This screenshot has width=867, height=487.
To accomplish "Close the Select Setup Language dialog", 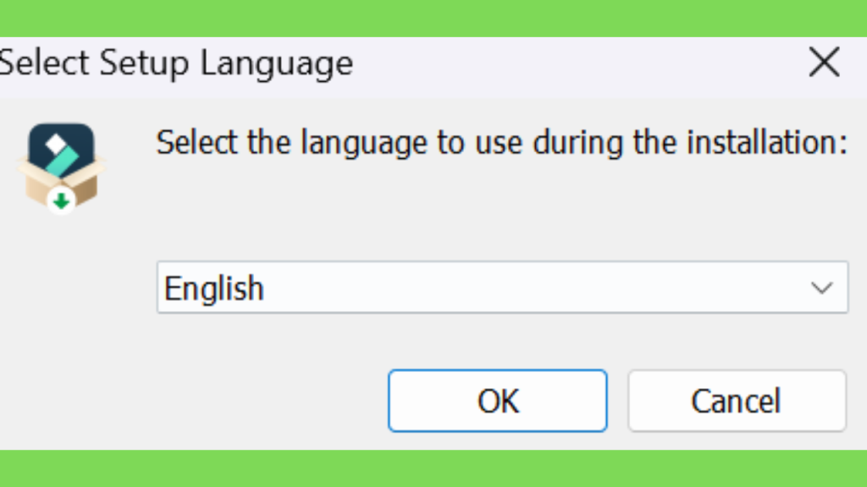I will tap(824, 63).
